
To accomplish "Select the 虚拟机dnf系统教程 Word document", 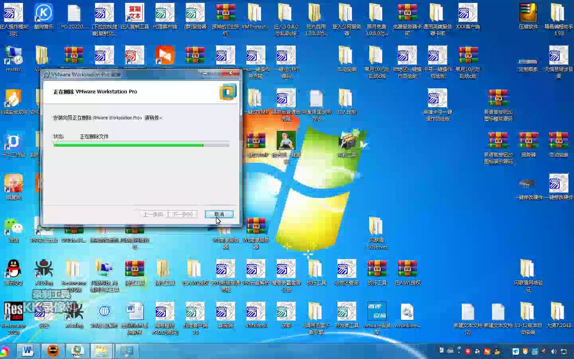I will pos(135,318).
